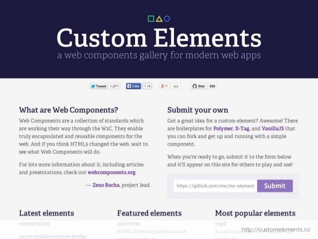Image resolution: width=318 pixels, height=239 pixels.
Task: Open Zeno Rocha's profile link
Action: (106, 185)
